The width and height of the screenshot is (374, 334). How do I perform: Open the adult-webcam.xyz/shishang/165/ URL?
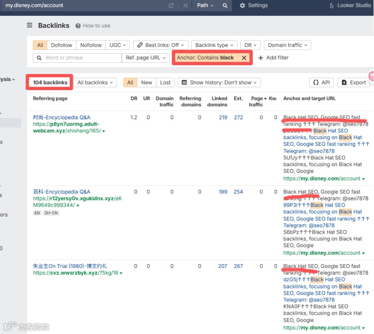coord(67,127)
